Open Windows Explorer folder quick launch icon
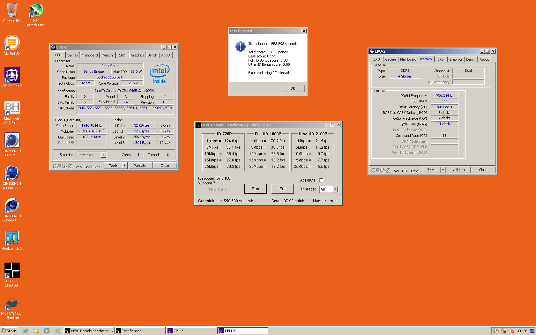This screenshot has width=536, height=335. (x=36, y=331)
